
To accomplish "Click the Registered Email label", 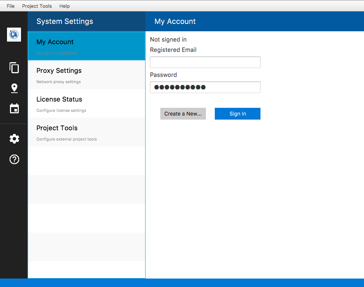I will tap(173, 50).
